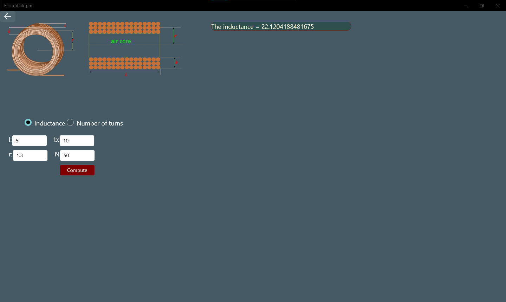Image resolution: width=506 pixels, height=302 pixels.
Task: Click the ElectroCalc pro title text
Action: (x=18, y=5)
